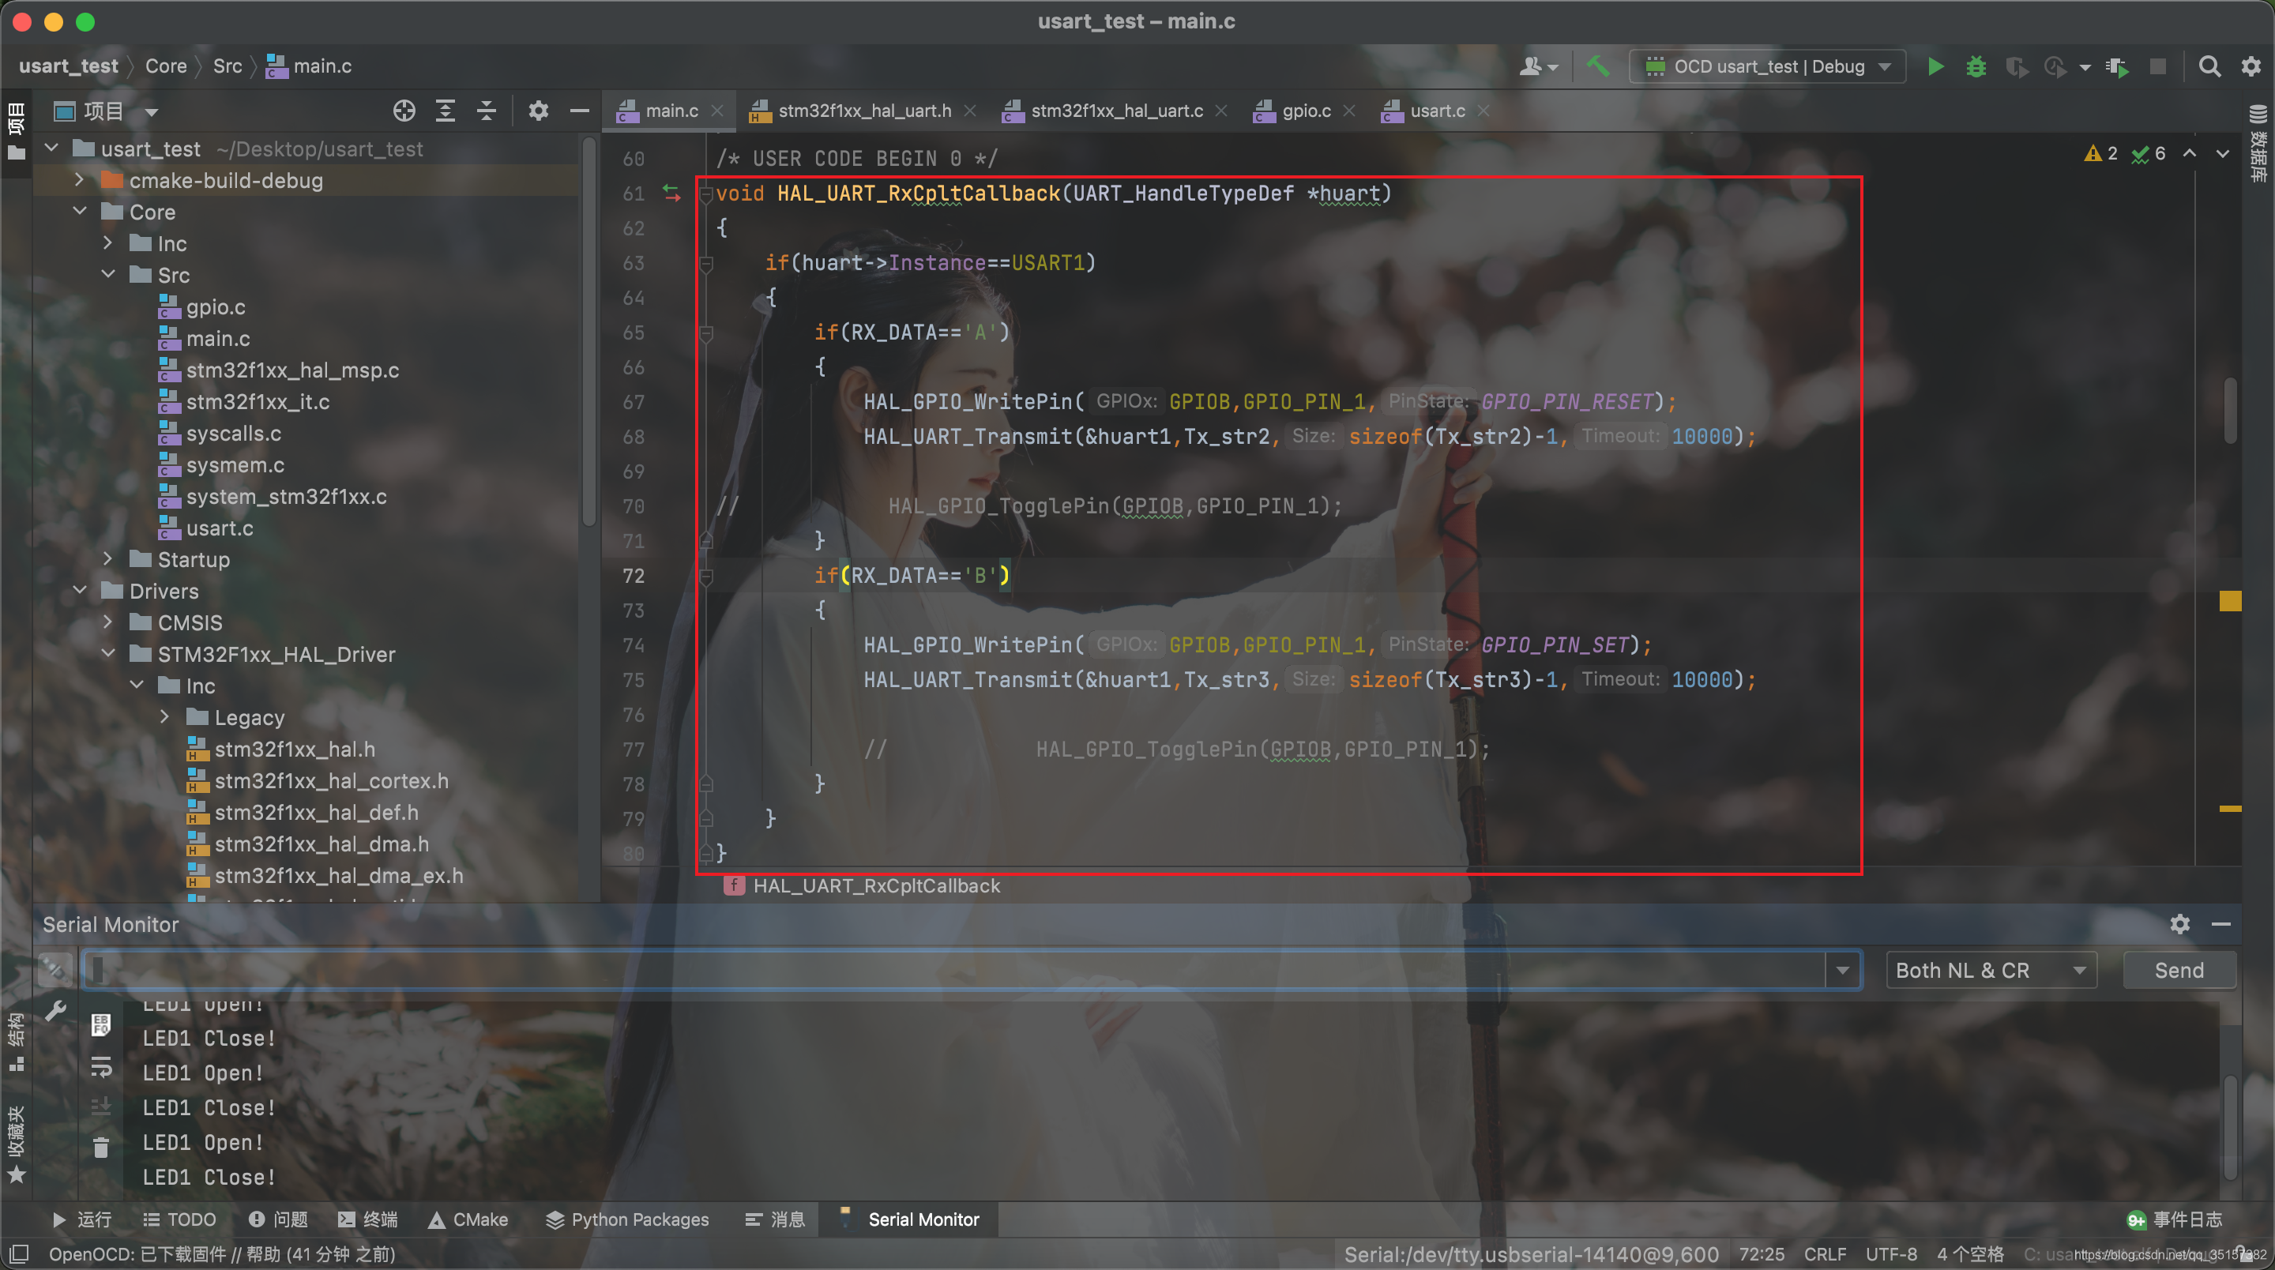Open Both NL & CR line-ending dropdown
The width and height of the screenshot is (2275, 1270).
tap(1990, 970)
